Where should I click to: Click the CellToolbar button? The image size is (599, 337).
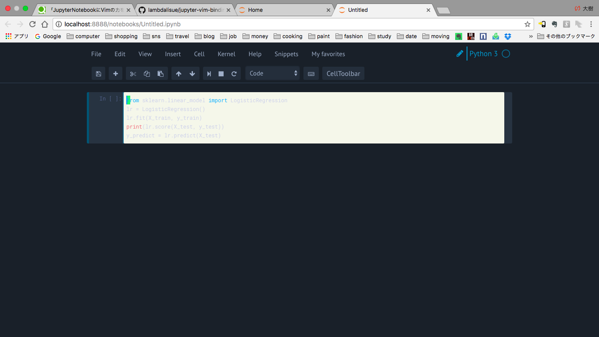(343, 74)
